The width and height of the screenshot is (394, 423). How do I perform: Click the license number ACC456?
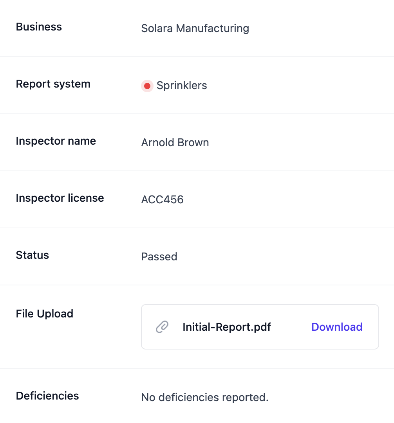pos(162,200)
